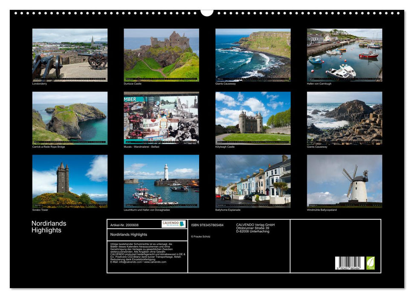Open the Carrick-a-Rede Rope Bridge image
This screenshot has height=298, width=414.
click(x=69, y=117)
